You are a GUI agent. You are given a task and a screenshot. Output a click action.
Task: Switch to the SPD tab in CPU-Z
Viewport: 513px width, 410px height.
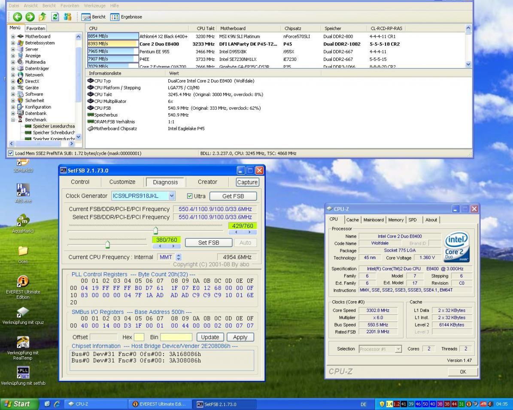413,220
